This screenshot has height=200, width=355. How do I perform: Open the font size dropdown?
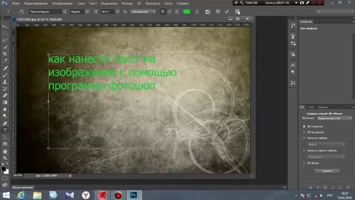117,12
